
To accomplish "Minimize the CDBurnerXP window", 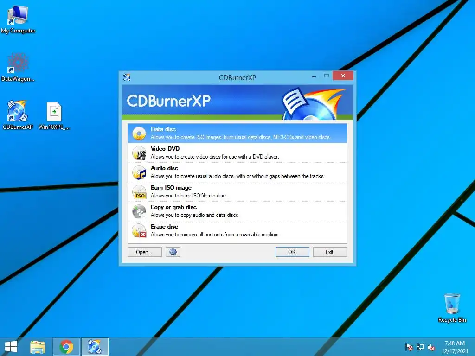I will tap(314, 76).
